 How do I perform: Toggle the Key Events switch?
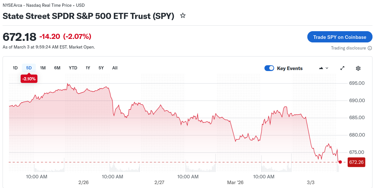click(x=269, y=68)
